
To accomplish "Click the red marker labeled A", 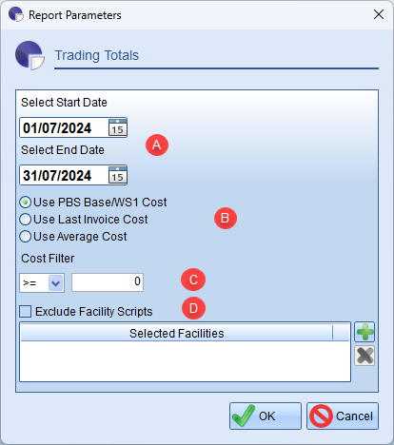I will [157, 145].
